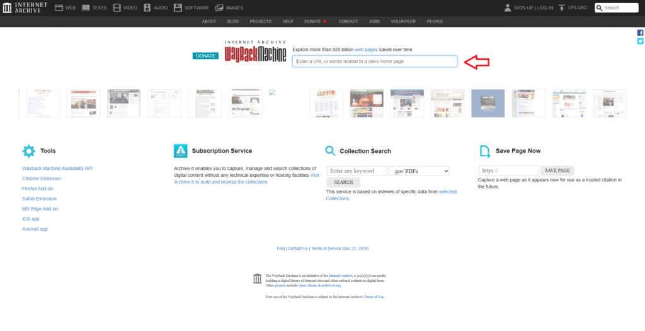Viewport: 645px width, 331px height.
Task: Click the top-right Search box
Action: coord(616,8)
